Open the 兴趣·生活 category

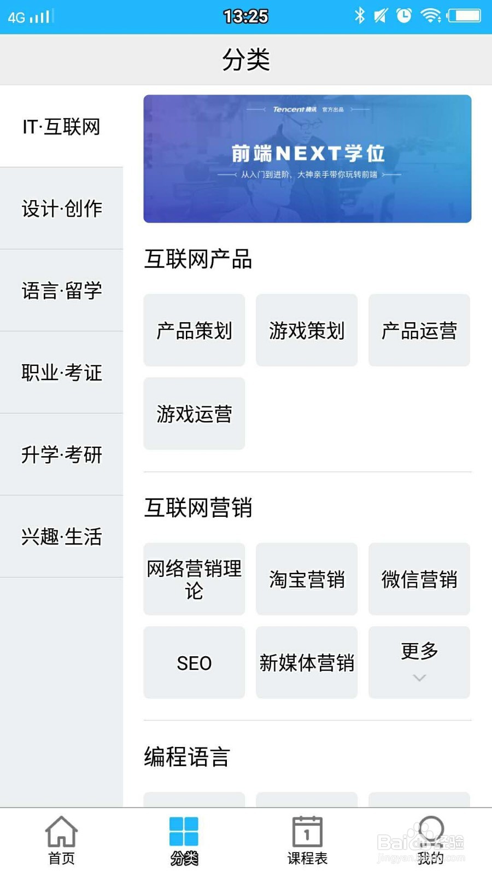(x=61, y=536)
